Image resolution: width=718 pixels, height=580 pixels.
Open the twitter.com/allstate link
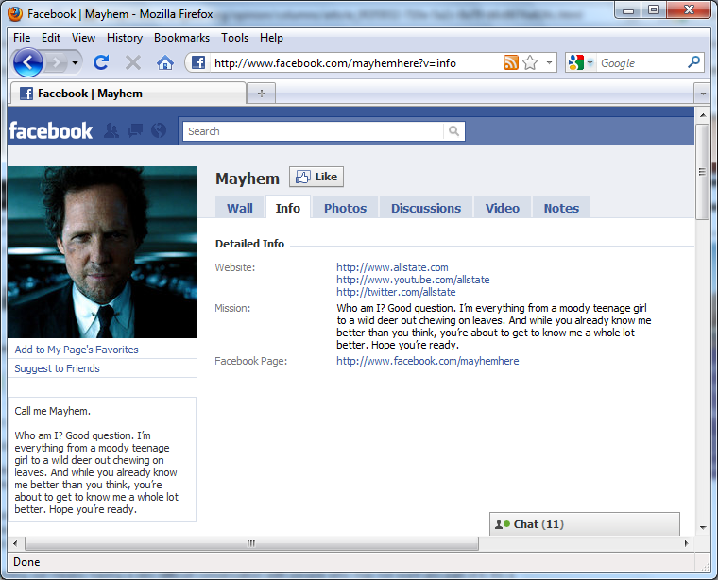396,292
